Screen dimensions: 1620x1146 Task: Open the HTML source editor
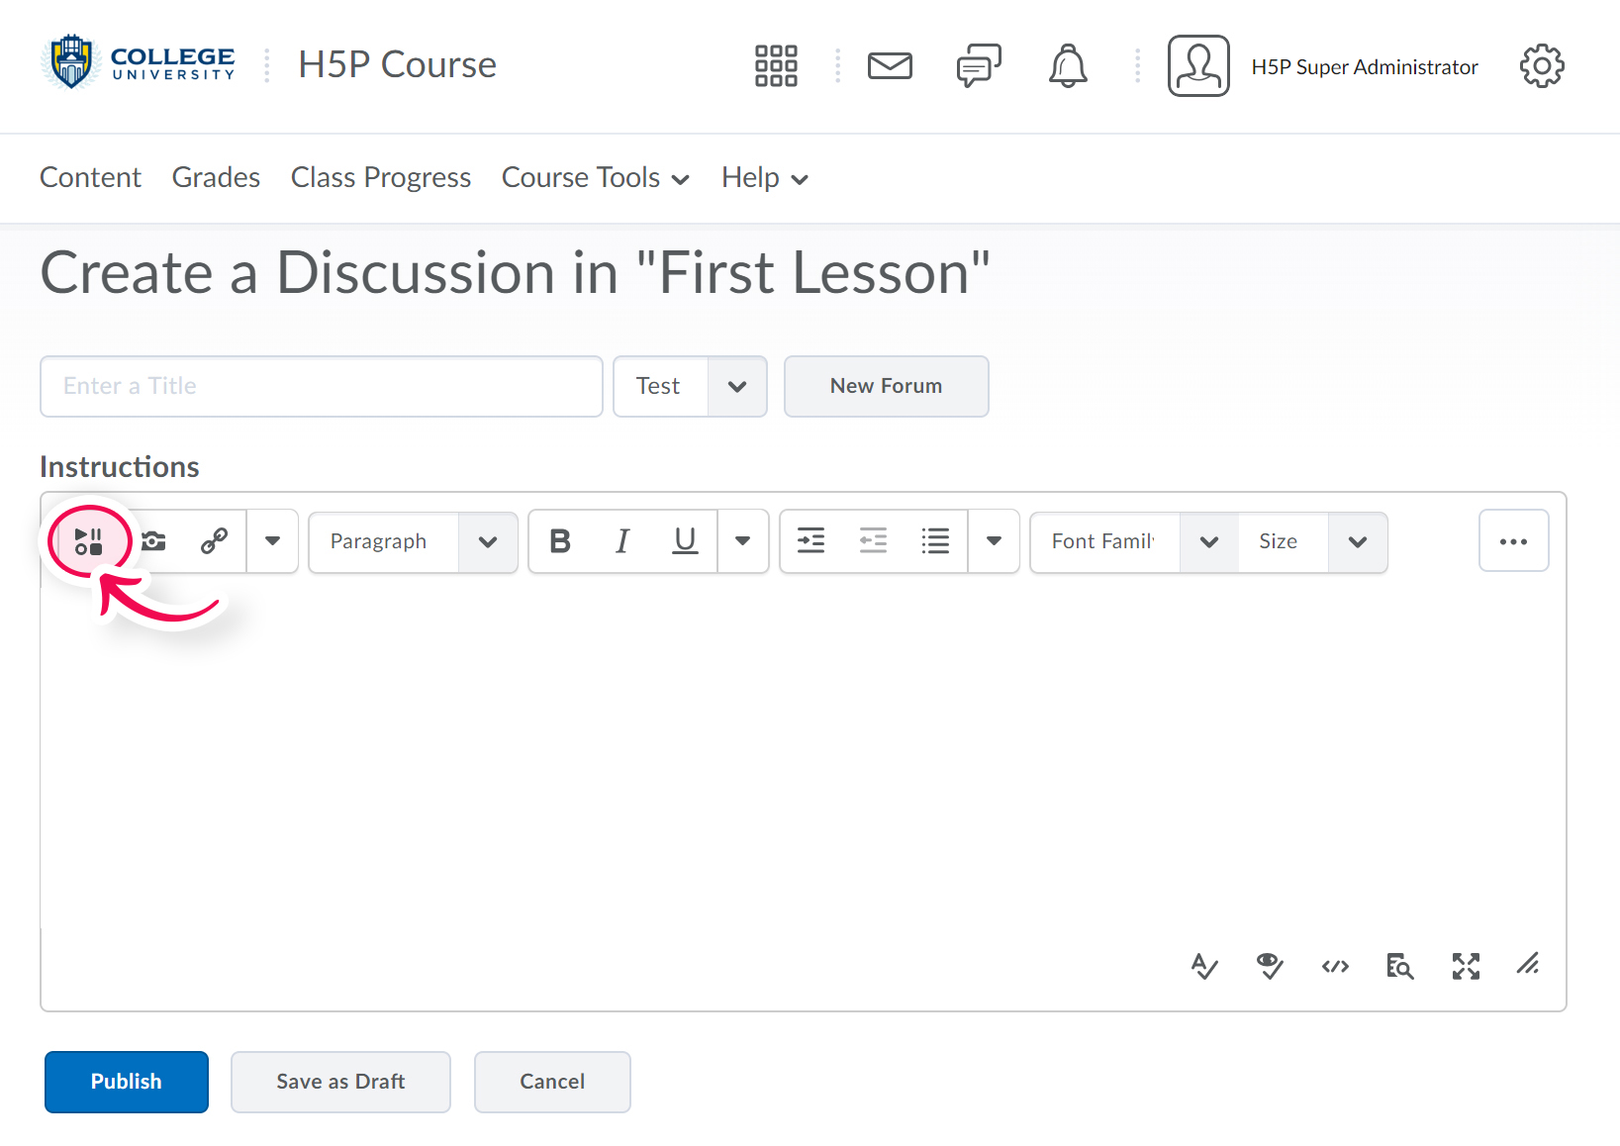(1335, 966)
